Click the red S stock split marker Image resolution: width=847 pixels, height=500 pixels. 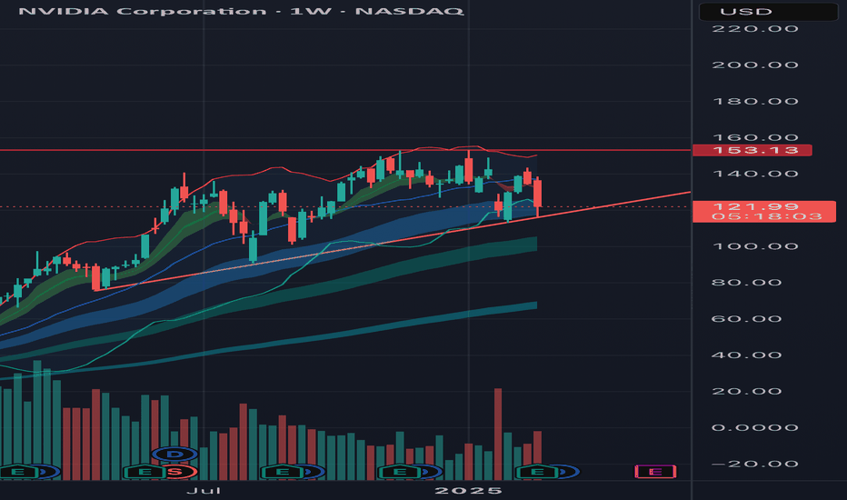pyautogui.click(x=174, y=472)
